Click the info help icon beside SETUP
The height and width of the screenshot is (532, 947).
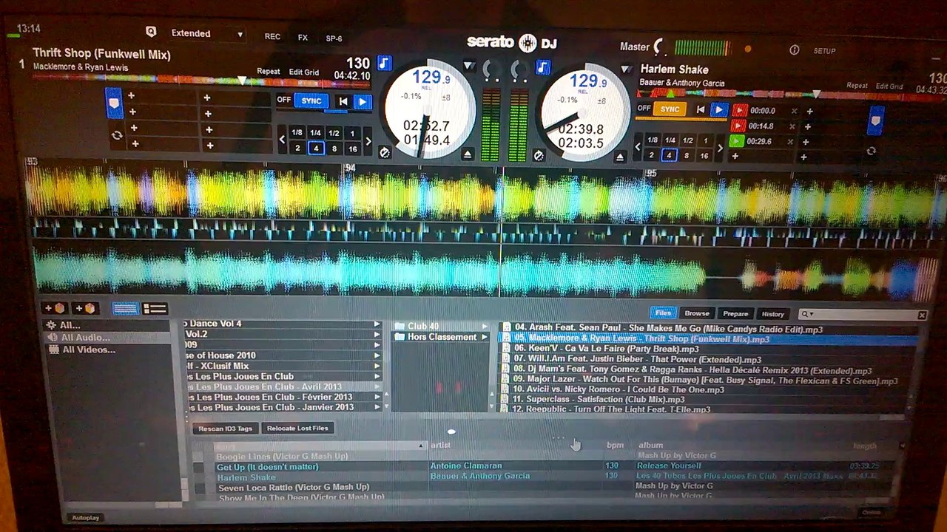pyautogui.click(x=794, y=50)
